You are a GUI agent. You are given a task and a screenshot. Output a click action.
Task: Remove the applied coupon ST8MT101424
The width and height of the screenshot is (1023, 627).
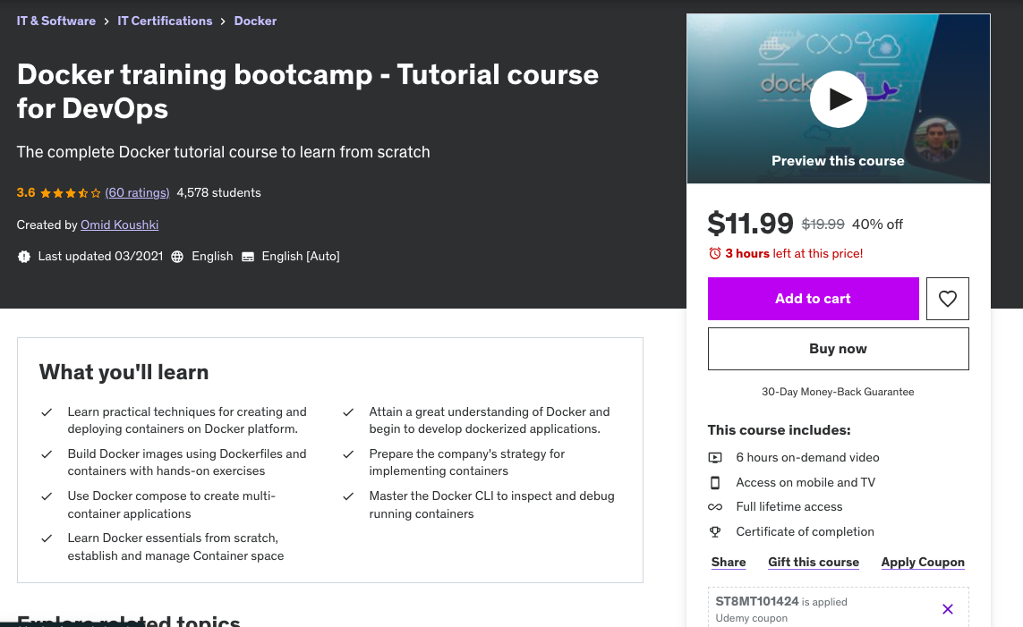pyautogui.click(x=948, y=609)
